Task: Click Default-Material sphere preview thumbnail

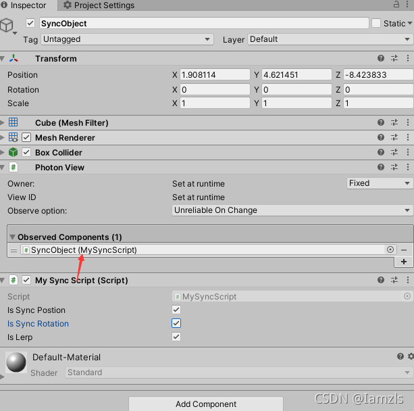Action: coord(16,362)
